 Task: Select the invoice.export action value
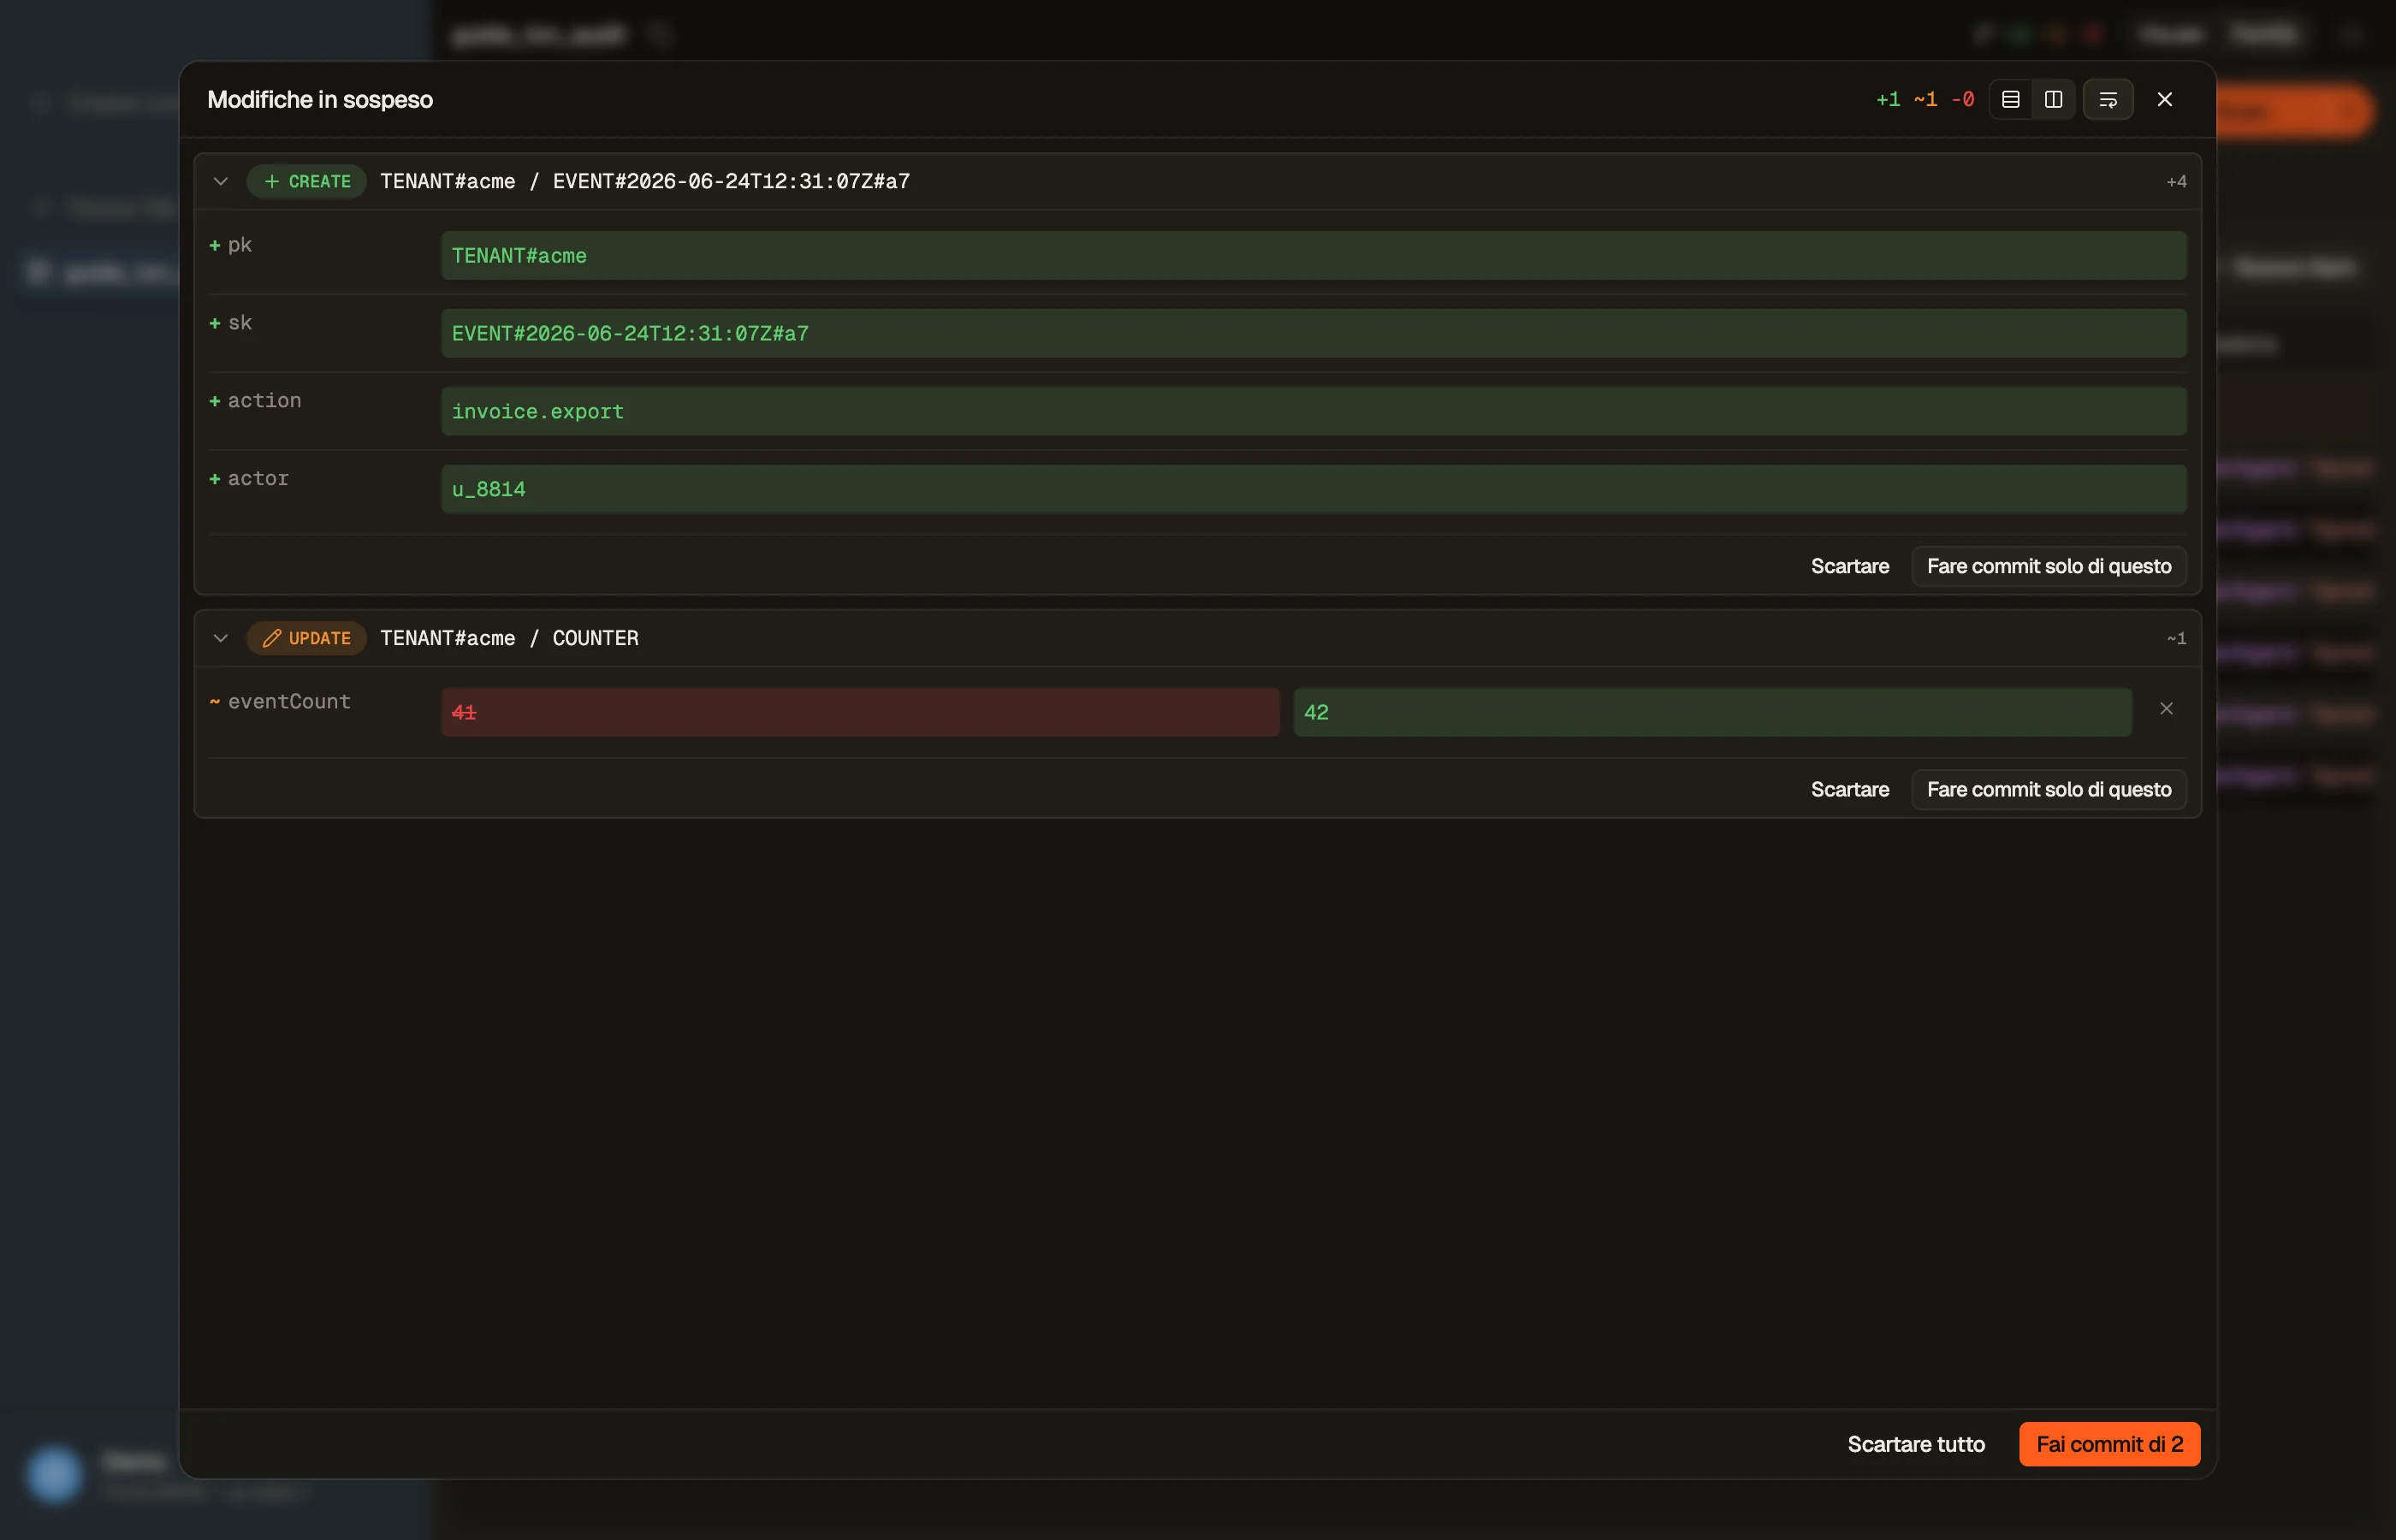(1313, 411)
